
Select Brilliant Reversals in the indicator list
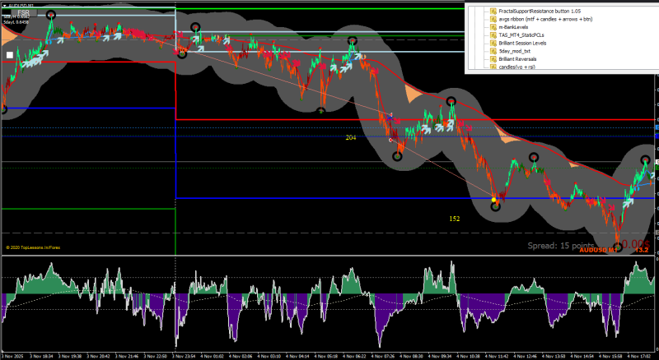click(517, 59)
